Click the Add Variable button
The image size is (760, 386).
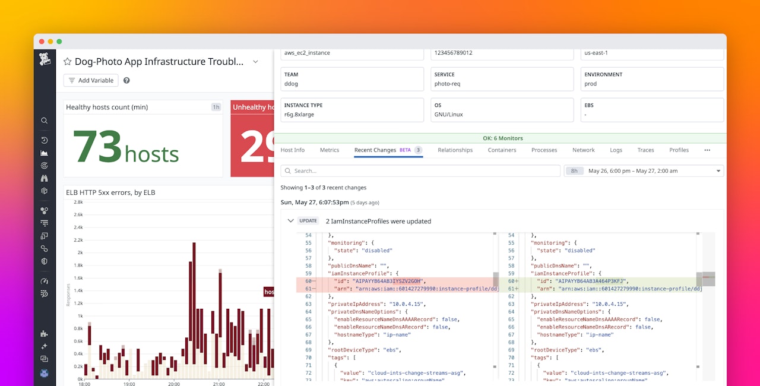pos(90,80)
